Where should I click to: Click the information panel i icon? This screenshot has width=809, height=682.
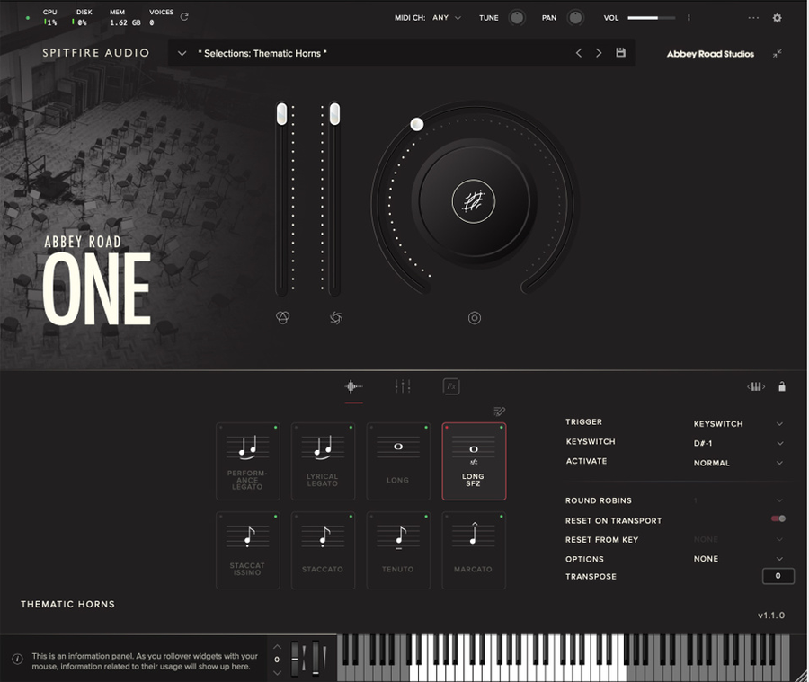[17, 659]
